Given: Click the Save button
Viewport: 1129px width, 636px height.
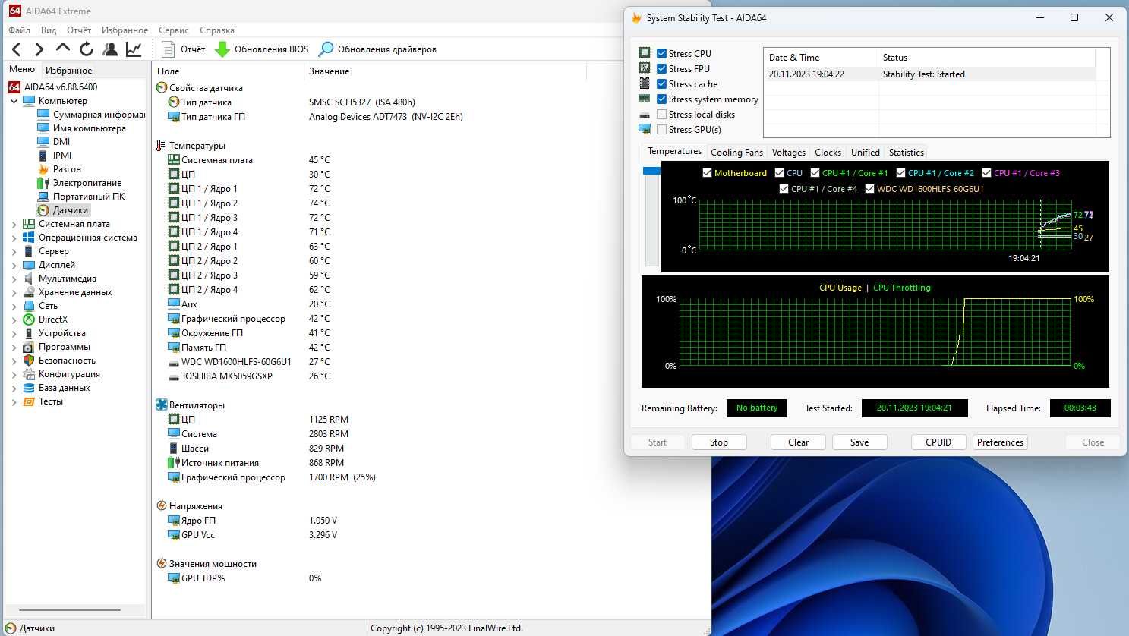Looking at the screenshot, I should (859, 442).
